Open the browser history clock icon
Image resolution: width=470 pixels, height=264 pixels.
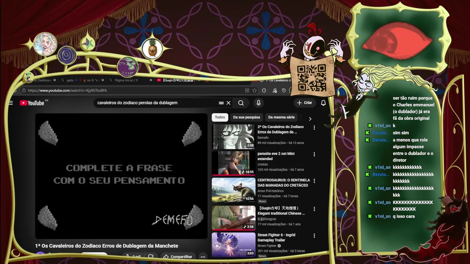(x=284, y=91)
